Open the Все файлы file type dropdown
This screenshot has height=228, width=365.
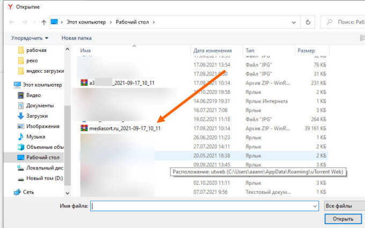point(343,206)
